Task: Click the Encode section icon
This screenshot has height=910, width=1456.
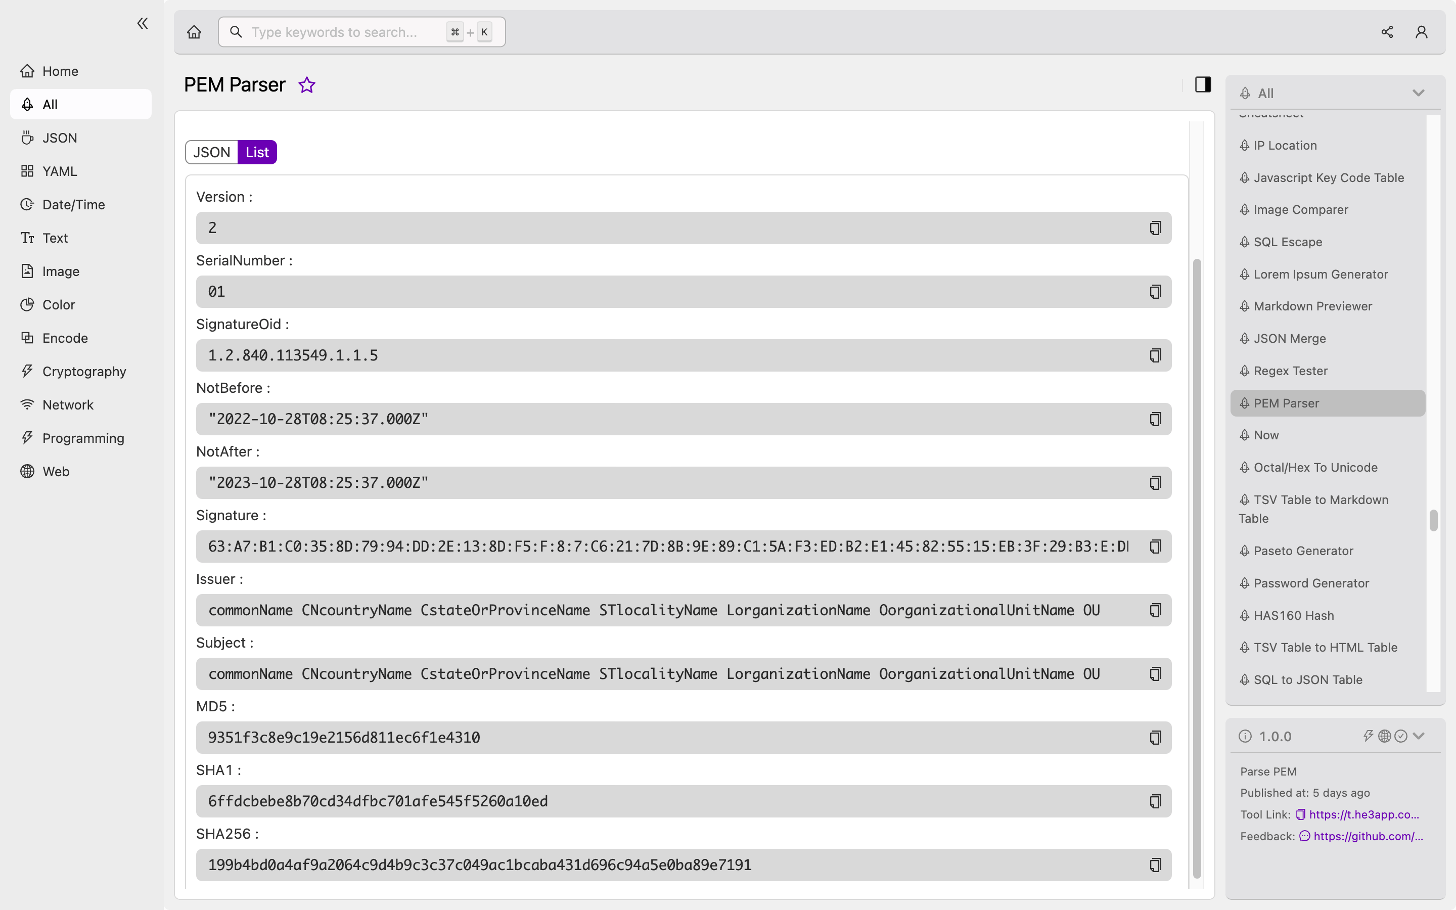Action: tap(26, 338)
